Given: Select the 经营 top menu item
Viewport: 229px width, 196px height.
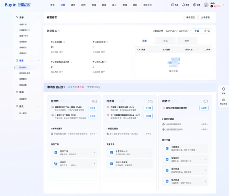Looking at the screenshot, I should pos(63,5).
